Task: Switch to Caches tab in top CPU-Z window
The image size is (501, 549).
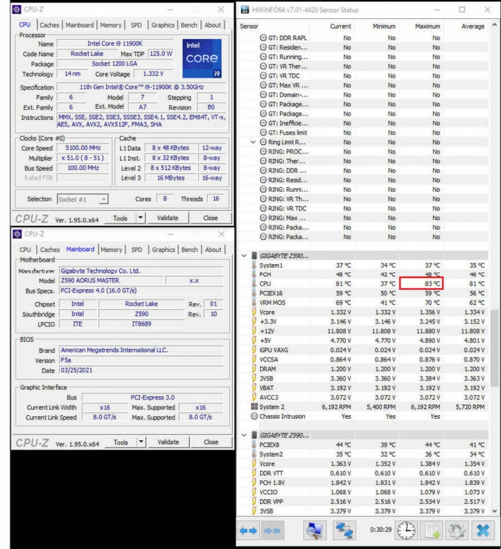Action: click(50, 25)
